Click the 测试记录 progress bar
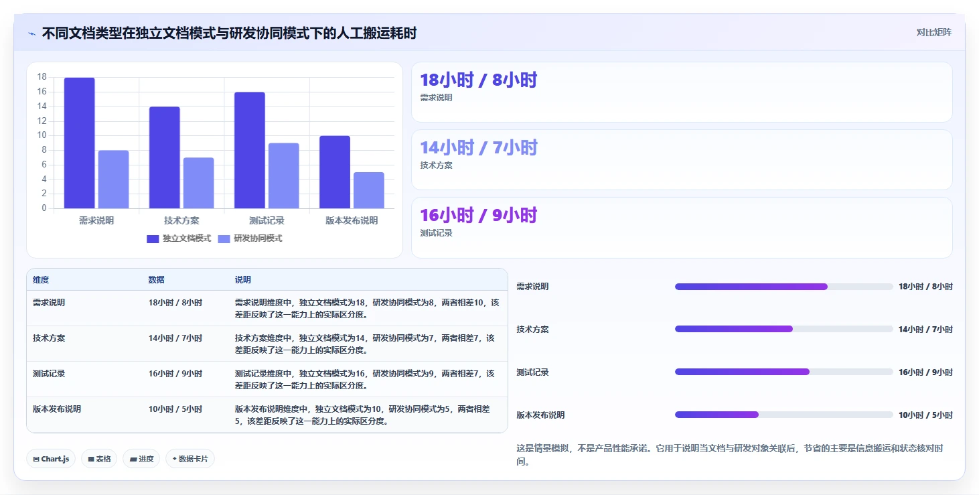 (784, 372)
